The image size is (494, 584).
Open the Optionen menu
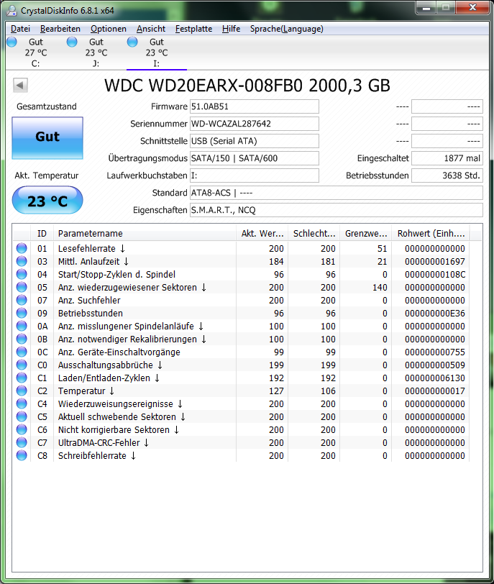pos(109,29)
